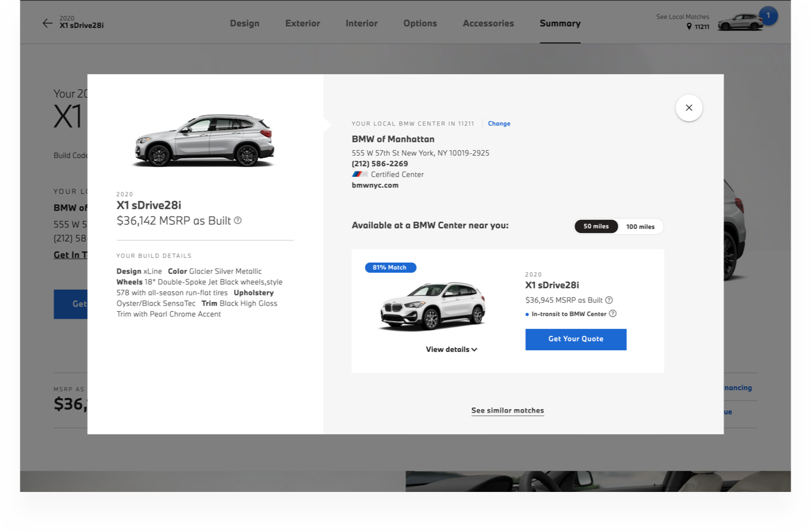The image size is (811, 532).
Task: Click the location pin icon beside 11211
Action: pos(689,27)
